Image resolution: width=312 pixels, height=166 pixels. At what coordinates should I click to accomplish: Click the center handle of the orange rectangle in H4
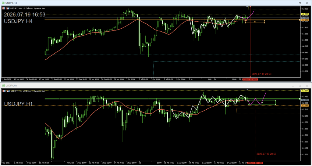255,22
